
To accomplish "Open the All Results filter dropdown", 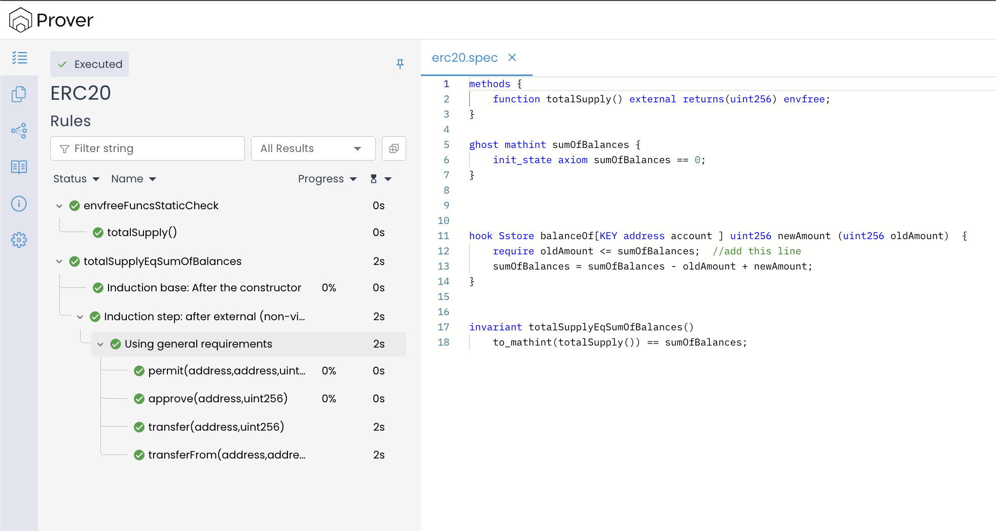I will click(313, 148).
